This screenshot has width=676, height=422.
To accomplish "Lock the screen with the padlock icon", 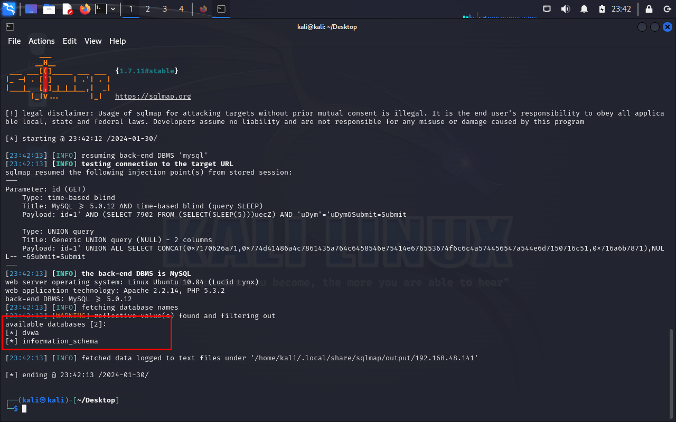I will pyautogui.click(x=650, y=9).
